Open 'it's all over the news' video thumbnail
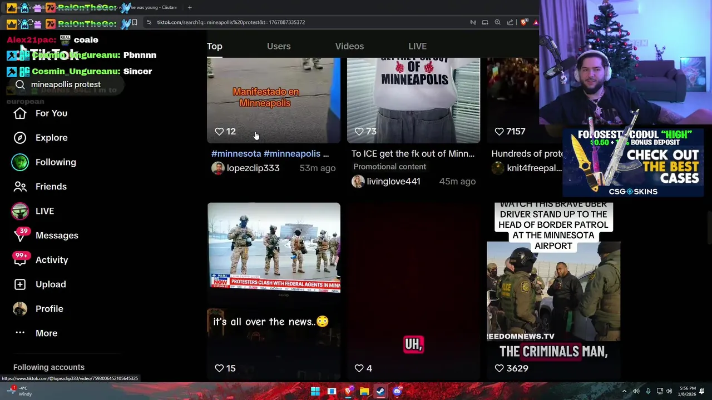Image resolution: width=712 pixels, height=400 pixels. [274, 291]
